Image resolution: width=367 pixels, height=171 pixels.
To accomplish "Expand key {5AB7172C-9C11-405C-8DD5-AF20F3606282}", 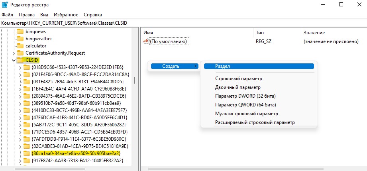I will pos(20,125).
